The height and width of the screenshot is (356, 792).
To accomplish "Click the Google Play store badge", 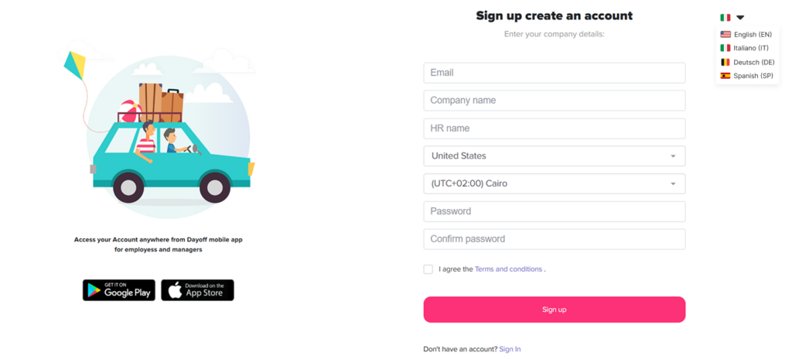I will [x=119, y=290].
